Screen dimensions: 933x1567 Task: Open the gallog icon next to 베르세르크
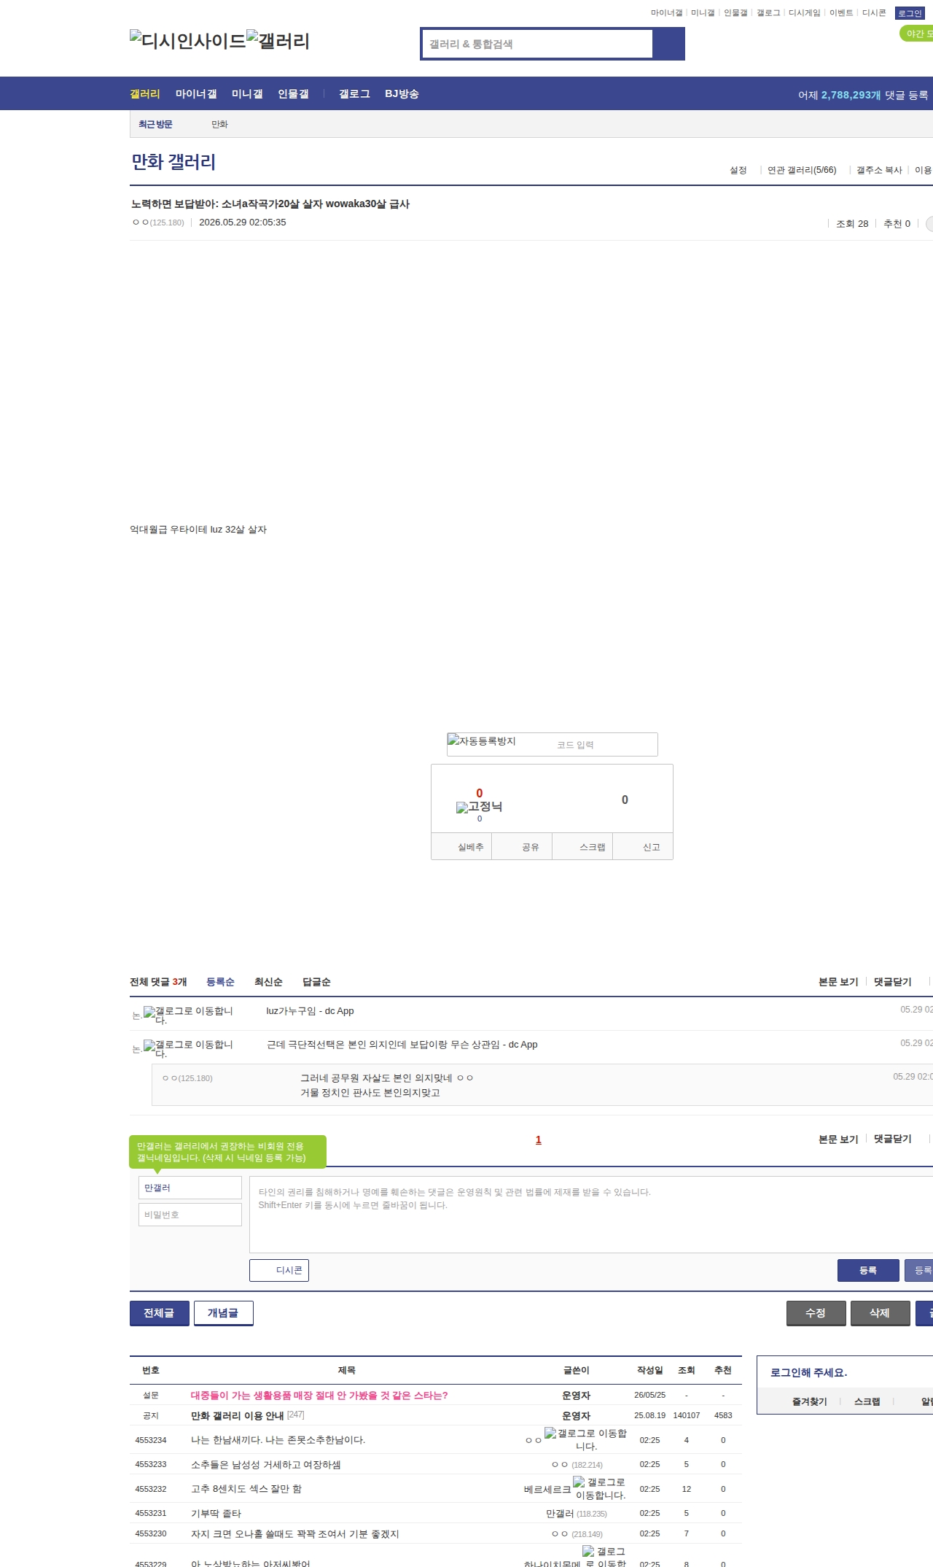599,1489
